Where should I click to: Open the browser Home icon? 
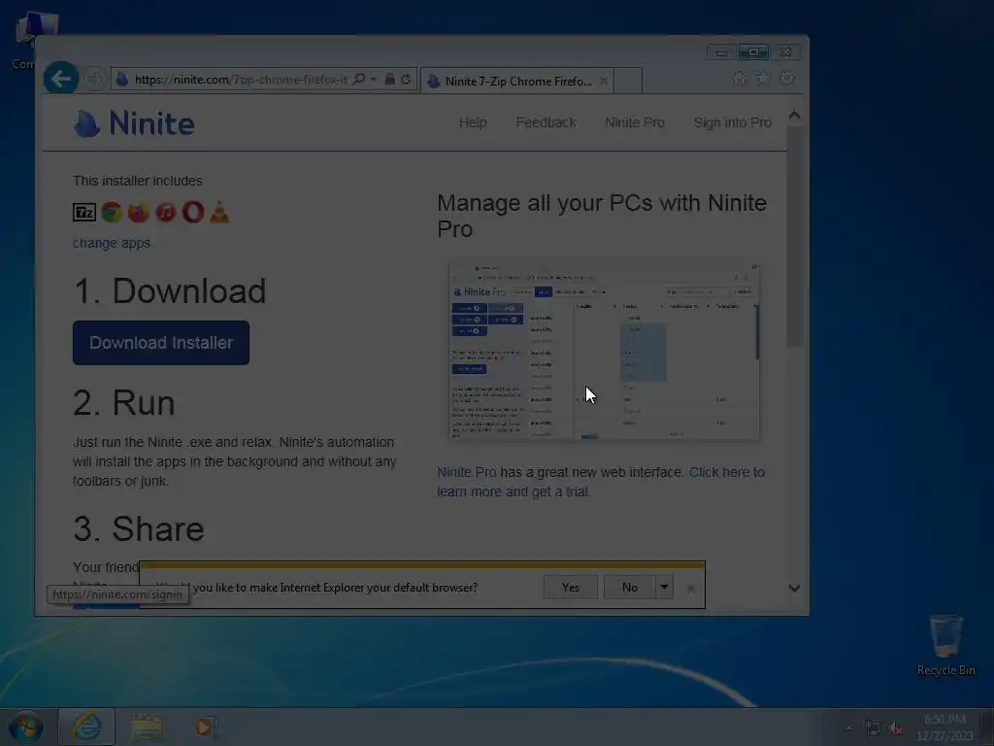tap(739, 78)
